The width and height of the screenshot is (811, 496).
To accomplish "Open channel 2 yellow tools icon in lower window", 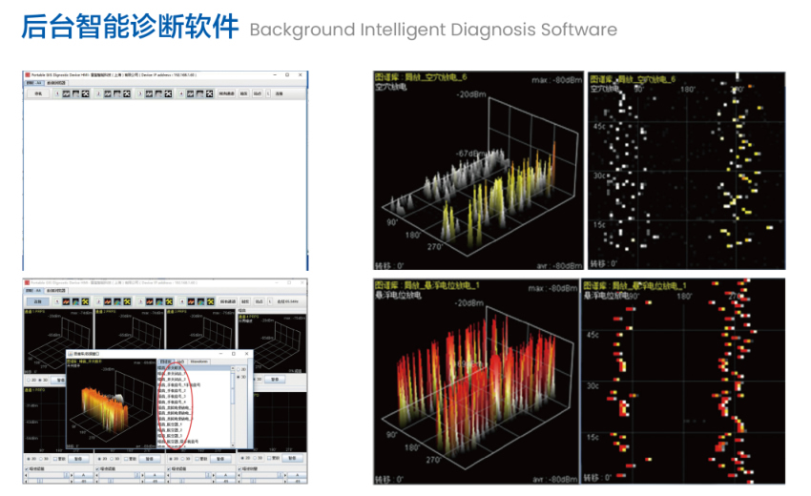I will (x=126, y=301).
